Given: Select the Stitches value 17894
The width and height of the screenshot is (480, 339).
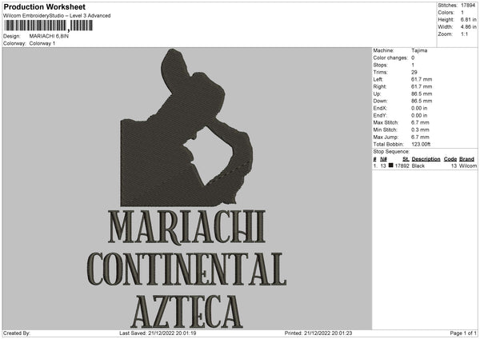Looking at the screenshot, I should click(x=468, y=6).
